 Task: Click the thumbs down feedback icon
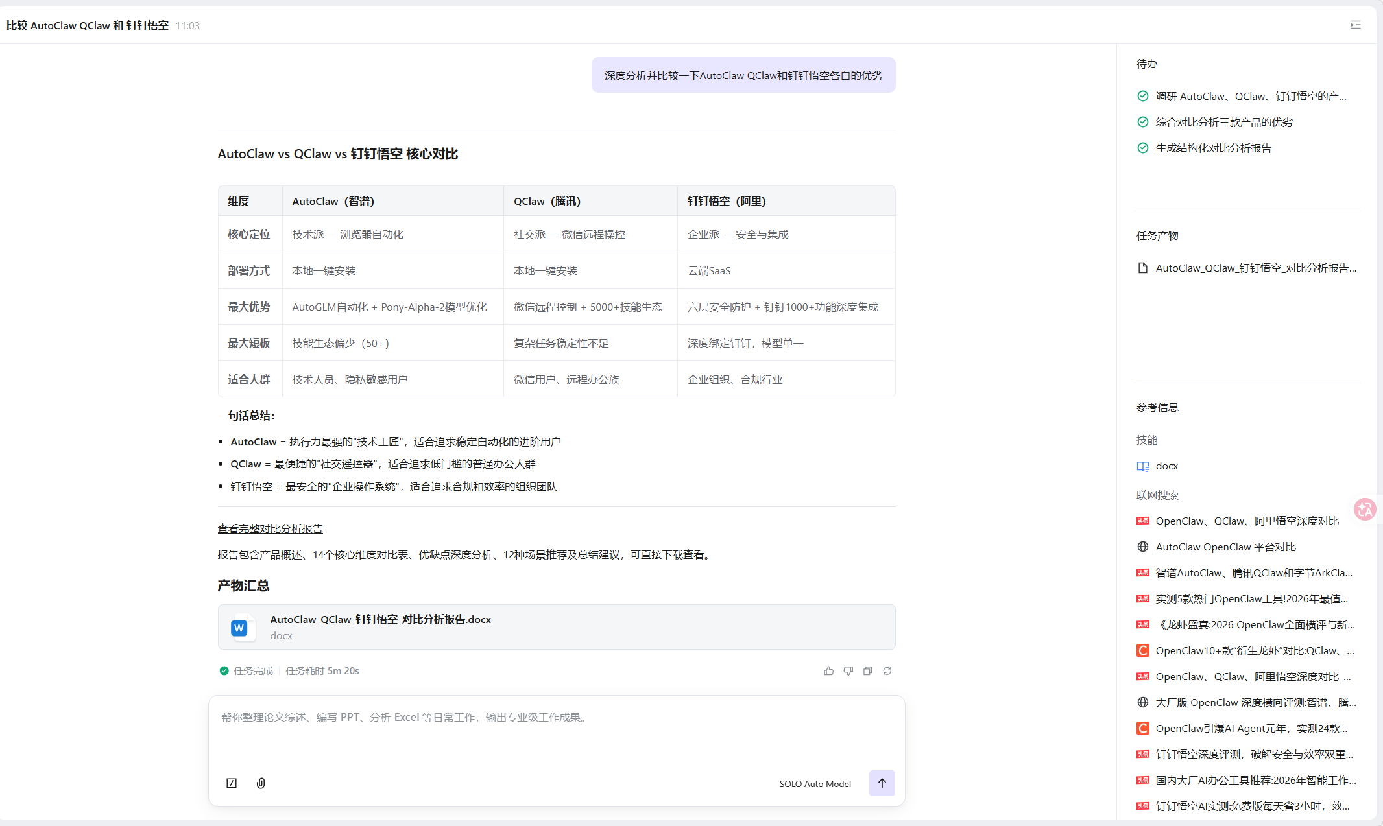(x=848, y=671)
